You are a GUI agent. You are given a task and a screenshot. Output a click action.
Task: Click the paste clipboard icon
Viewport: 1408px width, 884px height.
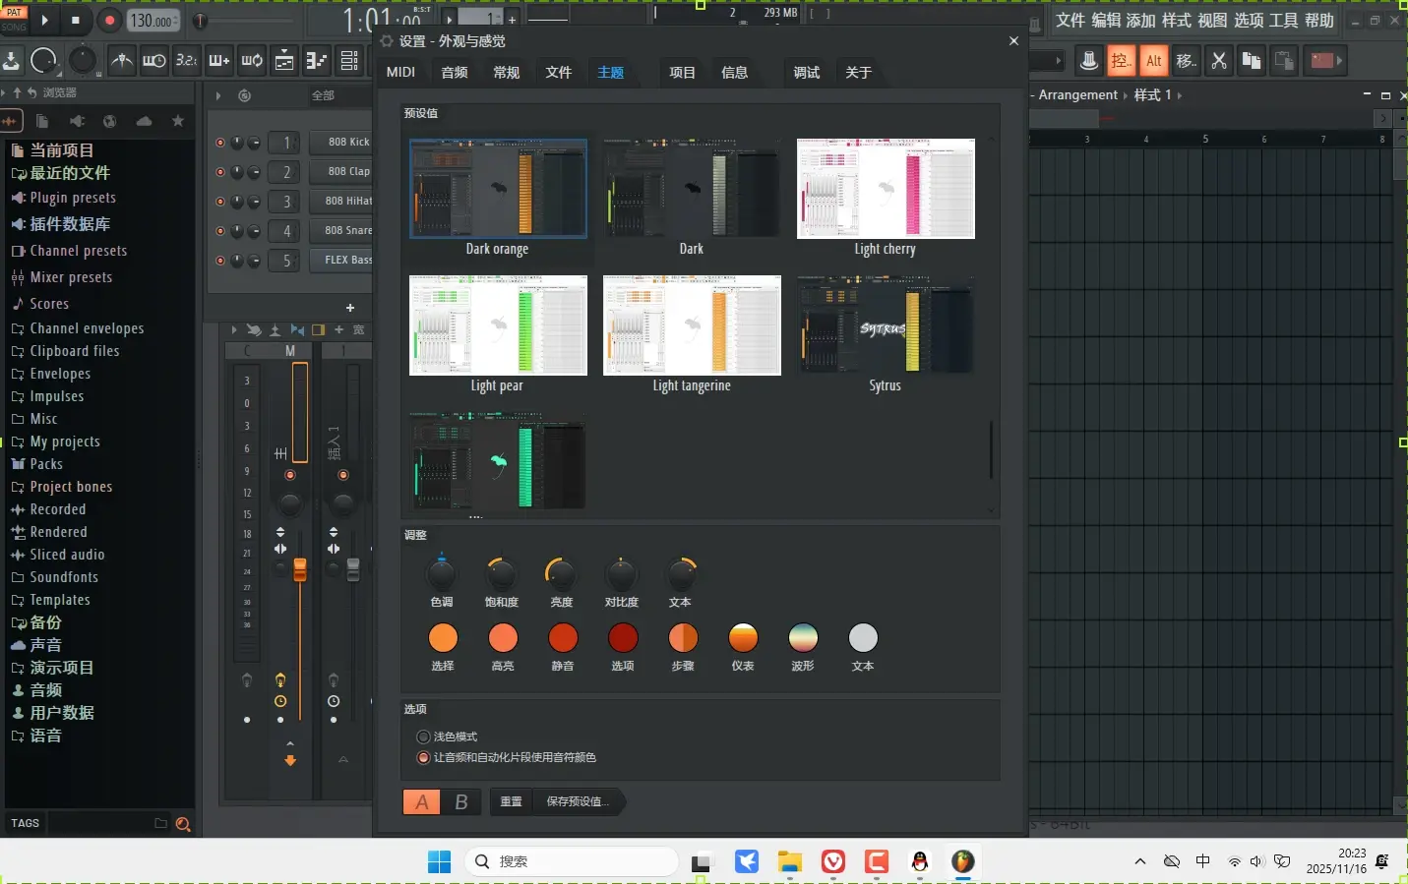pyautogui.click(x=1284, y=61)
